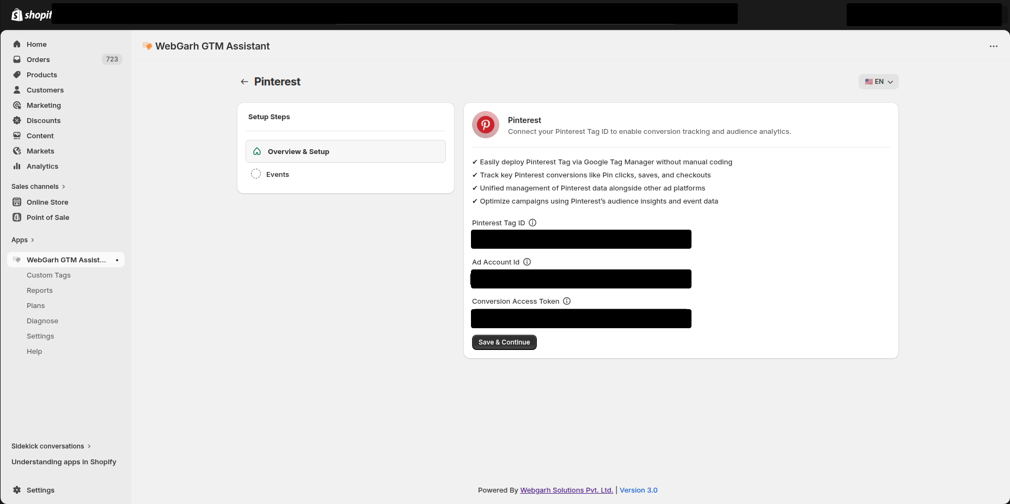Click the Pinterest logo icon
This screenshot has width=1010, height=504.
486,125
